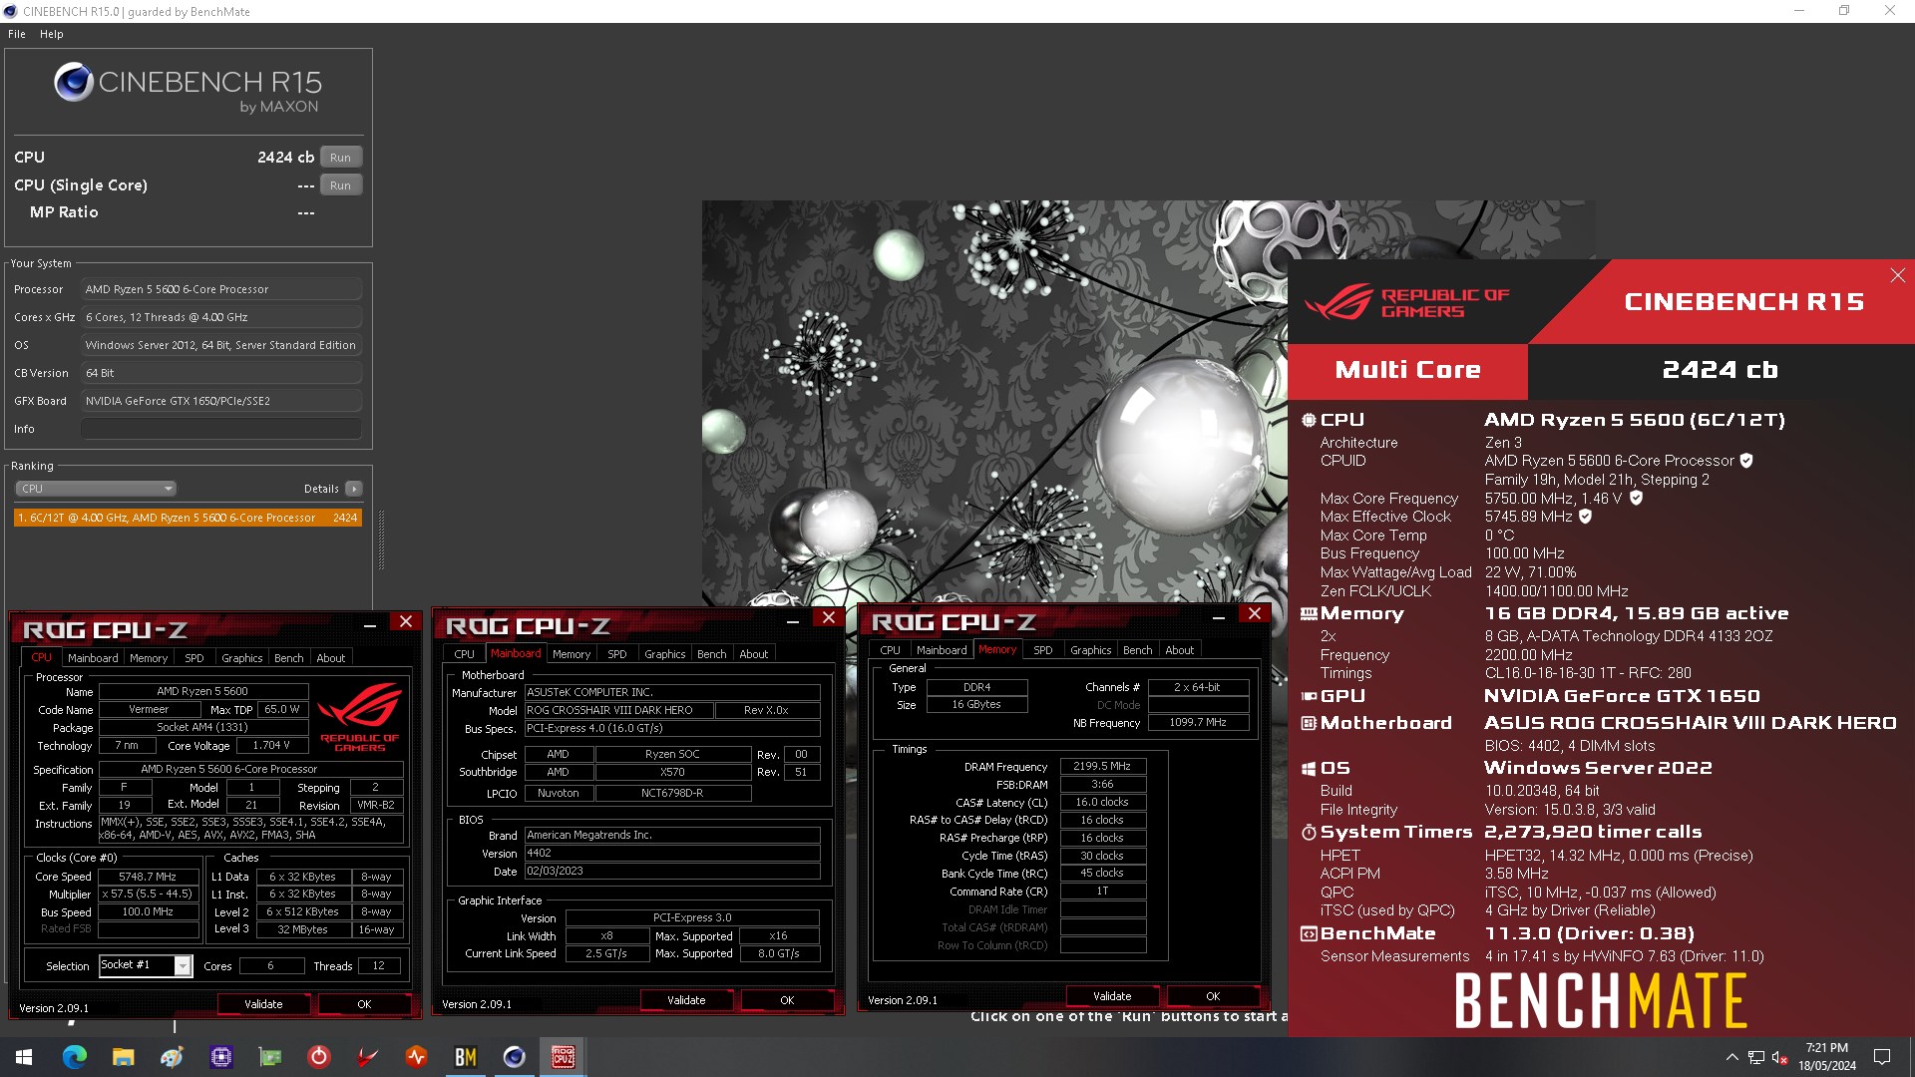Viewport: 1915px width, 1077px height.
Task: Open the notification center icon
Action: (1882, 1057)
